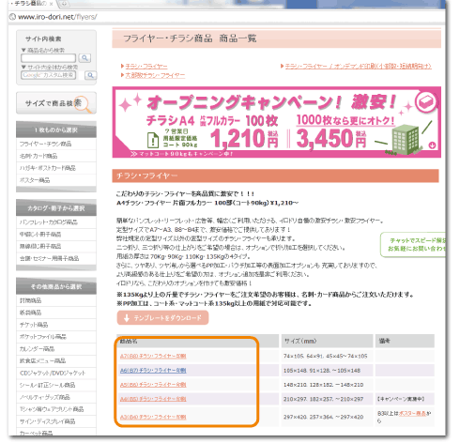This screenshot has height=443, width=460.
Task: Click the site info icon left of the URL
Action: pos(12,17)
